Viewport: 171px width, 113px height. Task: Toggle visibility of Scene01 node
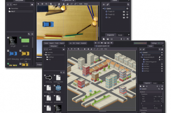[162, 53]
